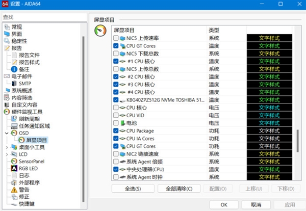Click the yellow 文字样式 swatch for NIC2 链接速度
Viewport: 306px width, 211px height.
click(269, 154)
